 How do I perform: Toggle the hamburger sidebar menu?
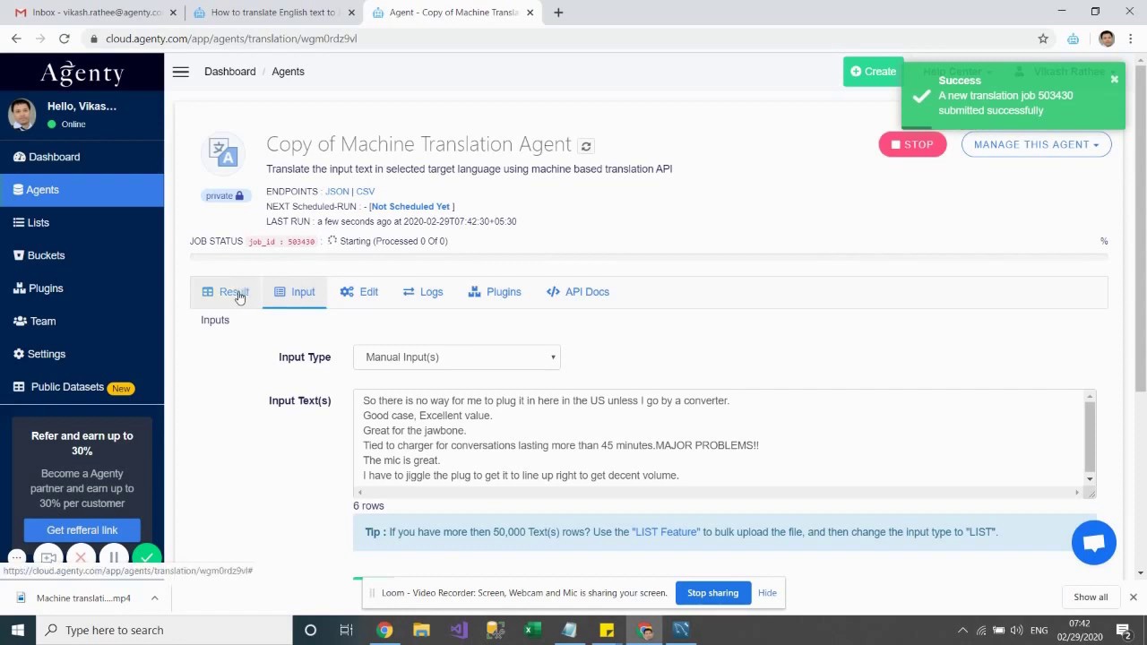click(180, 72)
